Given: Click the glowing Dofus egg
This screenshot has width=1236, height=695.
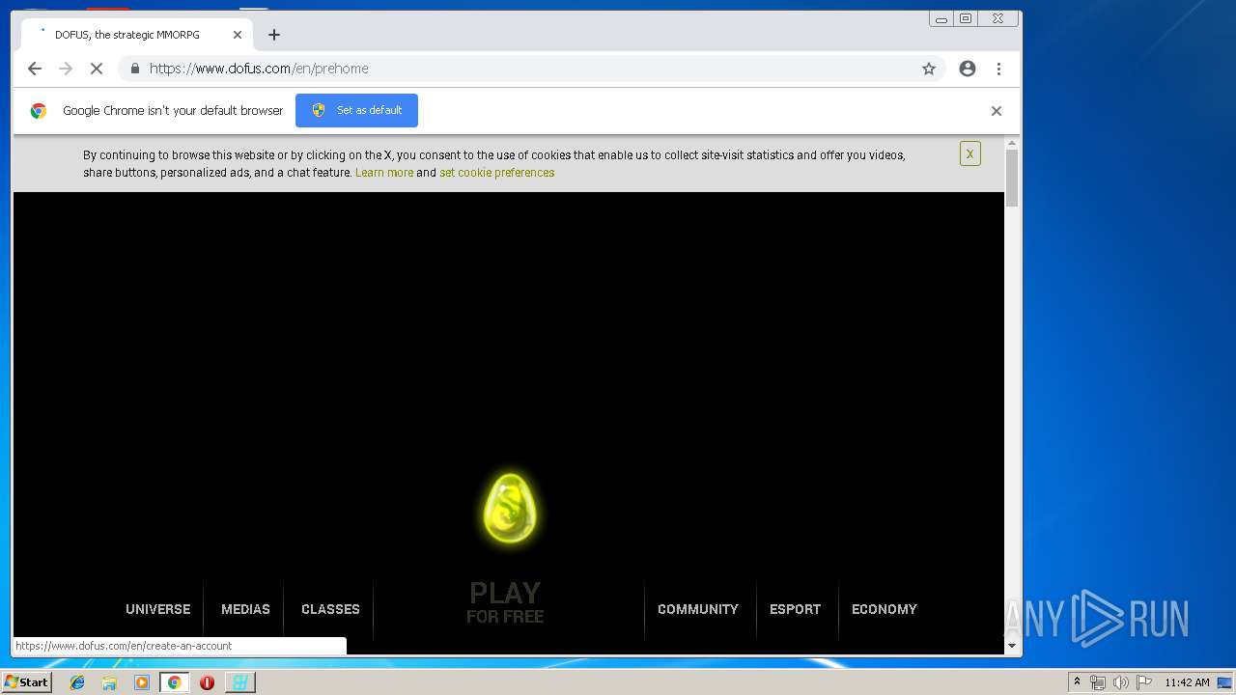Looking at the screenshot, I should pyautogui.click(x=509, y=508).
